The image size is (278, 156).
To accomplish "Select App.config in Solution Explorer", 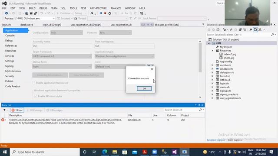I will tap(226, 62).
